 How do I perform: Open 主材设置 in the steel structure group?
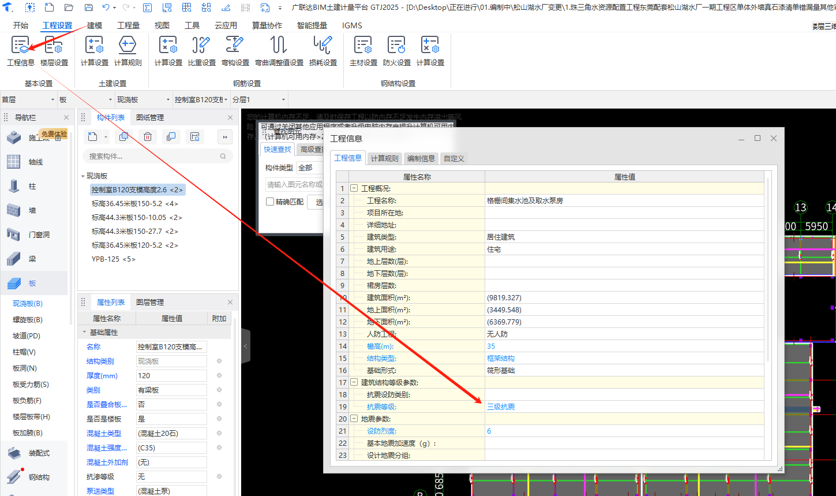[363, 51]
